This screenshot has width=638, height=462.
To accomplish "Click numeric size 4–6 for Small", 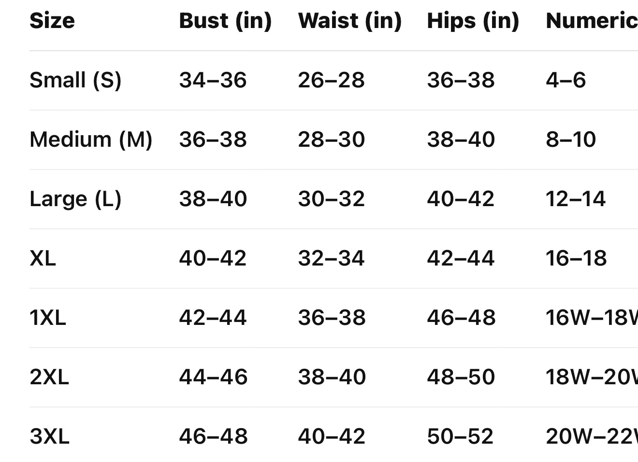I will point(565,80).
